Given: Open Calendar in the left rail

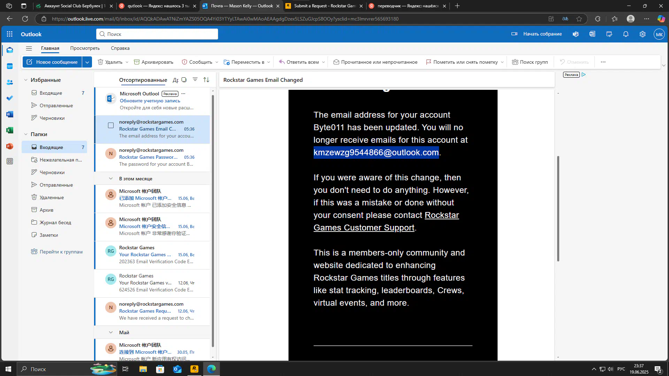Looking at the screenshot, I should point(10,66).
